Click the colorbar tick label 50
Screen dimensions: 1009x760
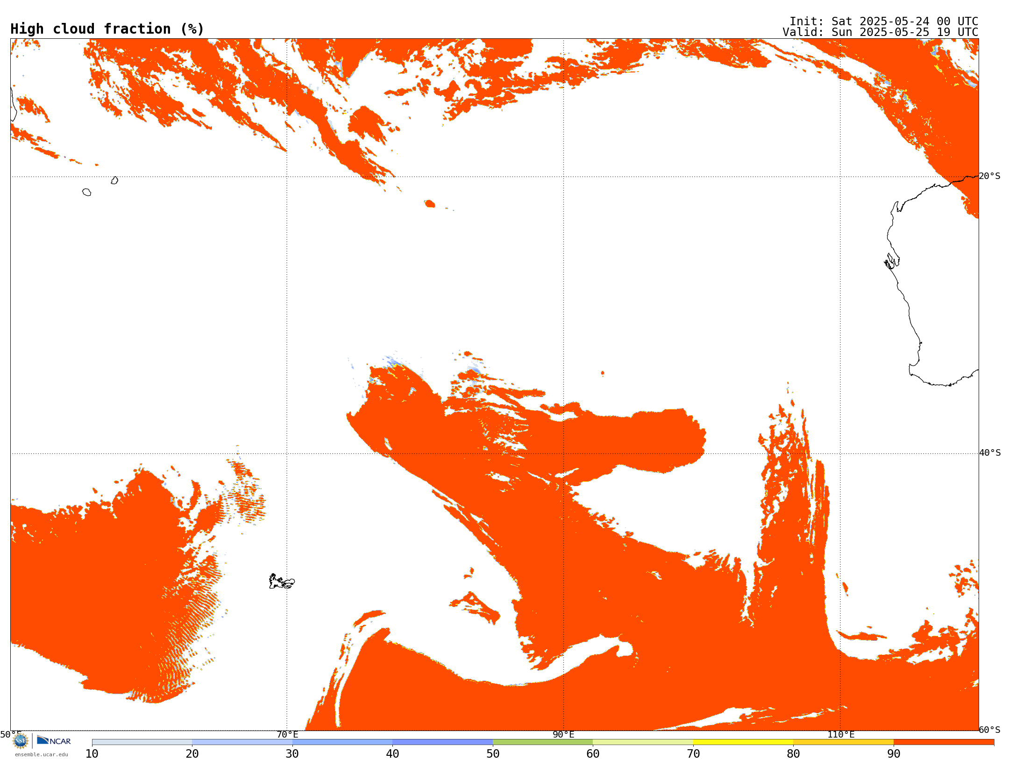point(493,754)
